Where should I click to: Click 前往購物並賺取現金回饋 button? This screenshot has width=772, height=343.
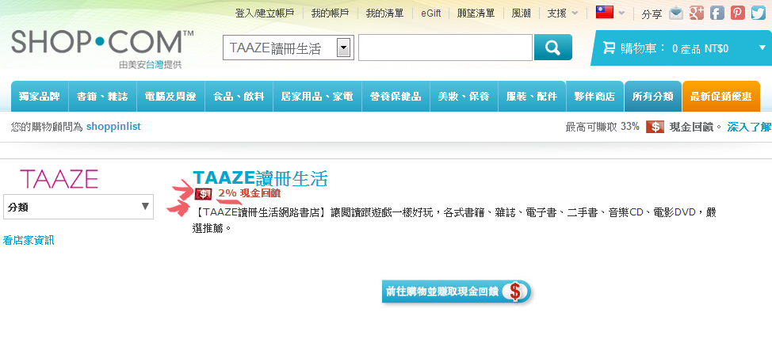(x=457, y=292)
